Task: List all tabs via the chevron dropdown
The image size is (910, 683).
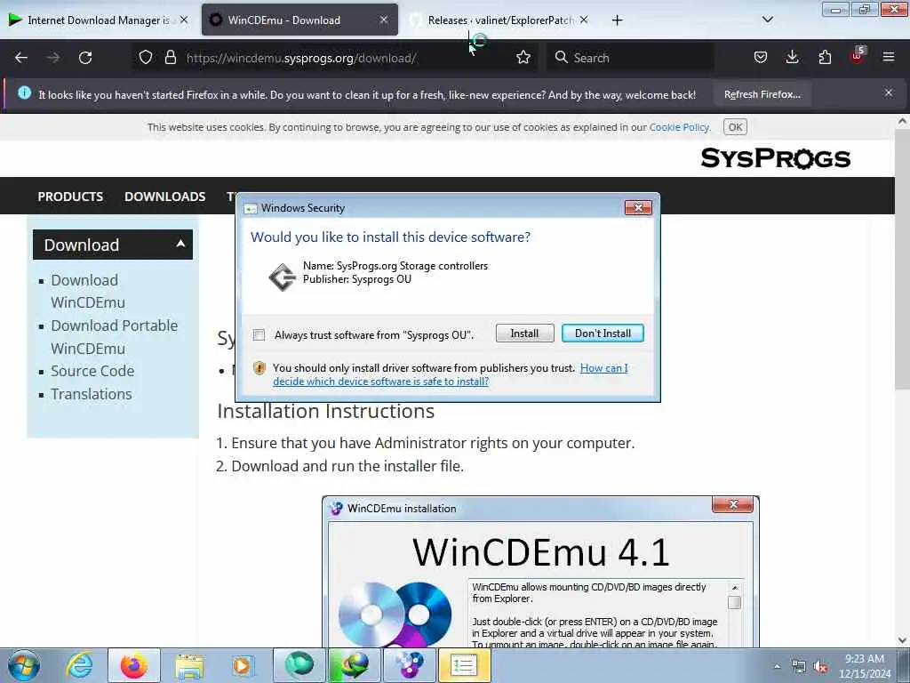Action: (767, 20)
